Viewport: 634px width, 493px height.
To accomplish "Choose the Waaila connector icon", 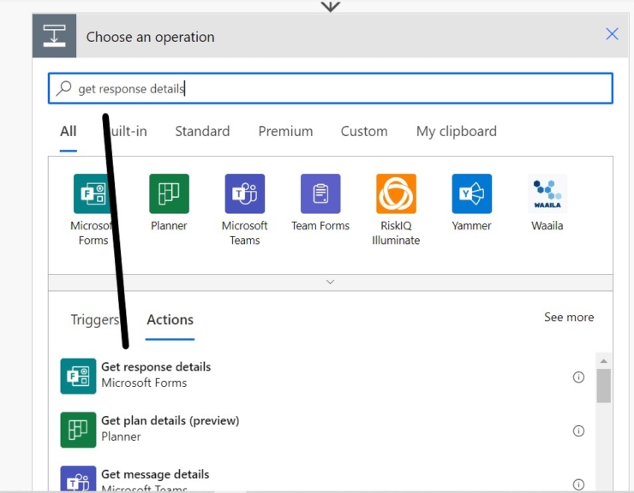I will pos(547,194).
